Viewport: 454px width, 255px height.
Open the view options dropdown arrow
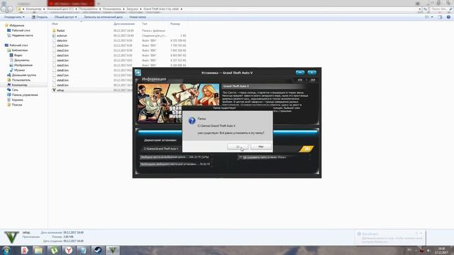[x=432, y=17]
